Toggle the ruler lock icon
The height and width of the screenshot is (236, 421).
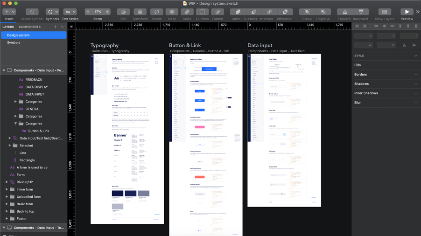tap(71, 27)
